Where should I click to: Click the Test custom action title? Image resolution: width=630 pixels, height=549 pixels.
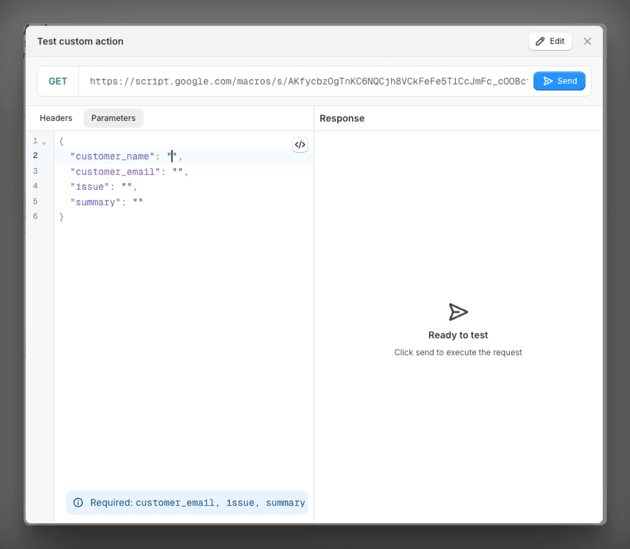[x=80, y=41]
